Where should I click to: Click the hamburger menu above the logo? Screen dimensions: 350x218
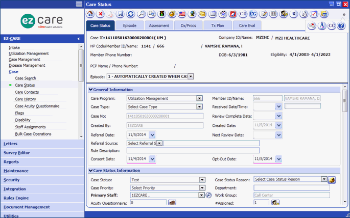click(x=79, y=4)
